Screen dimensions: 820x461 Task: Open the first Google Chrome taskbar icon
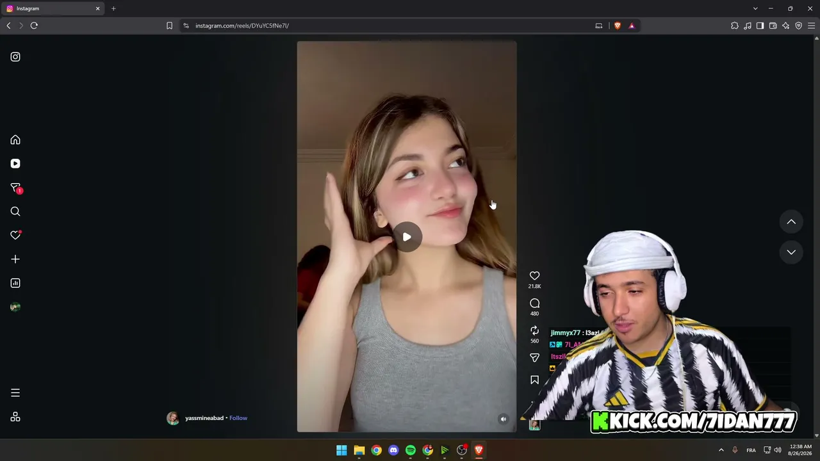377,450
